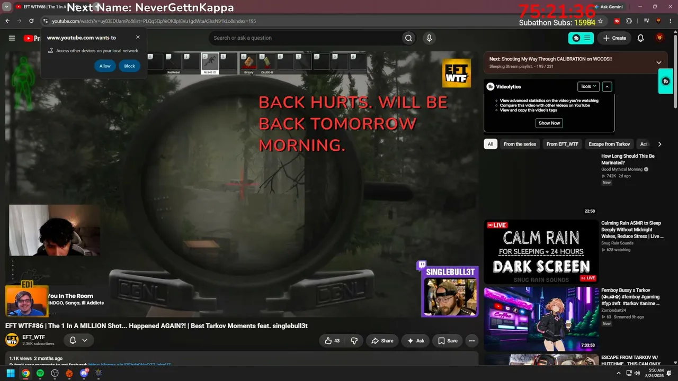The width and height of the screenshot is (678, 381).
Task: Share the video using the Share button
Action: tap(382, 341)
